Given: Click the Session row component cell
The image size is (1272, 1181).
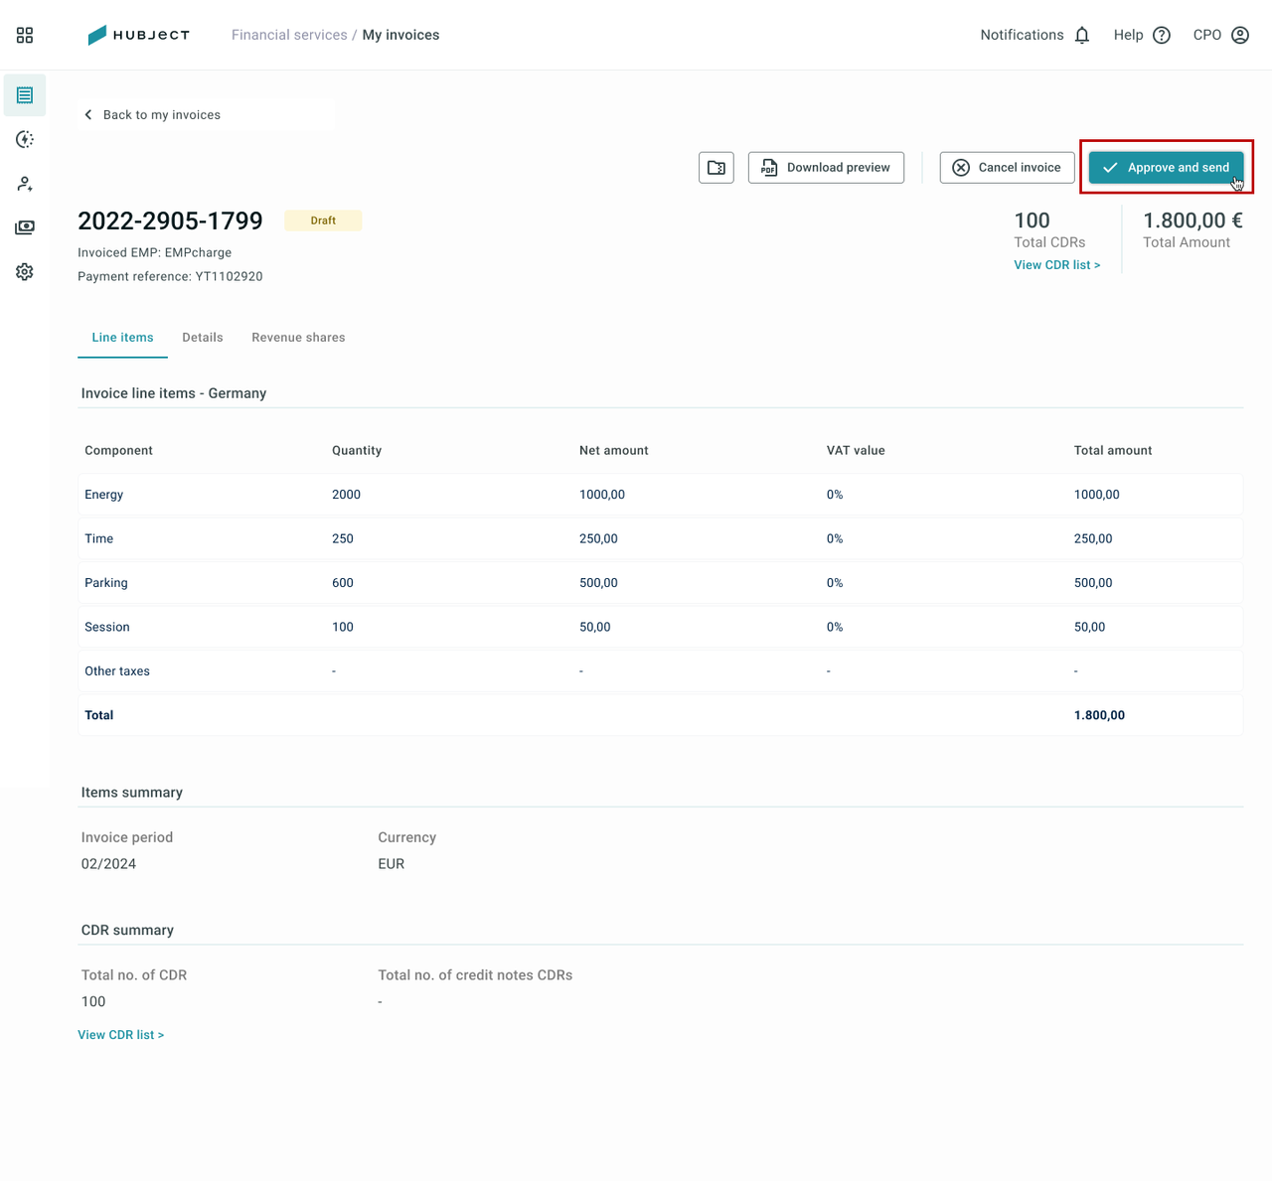Looking at the screenshot, I should pos(107,627).
